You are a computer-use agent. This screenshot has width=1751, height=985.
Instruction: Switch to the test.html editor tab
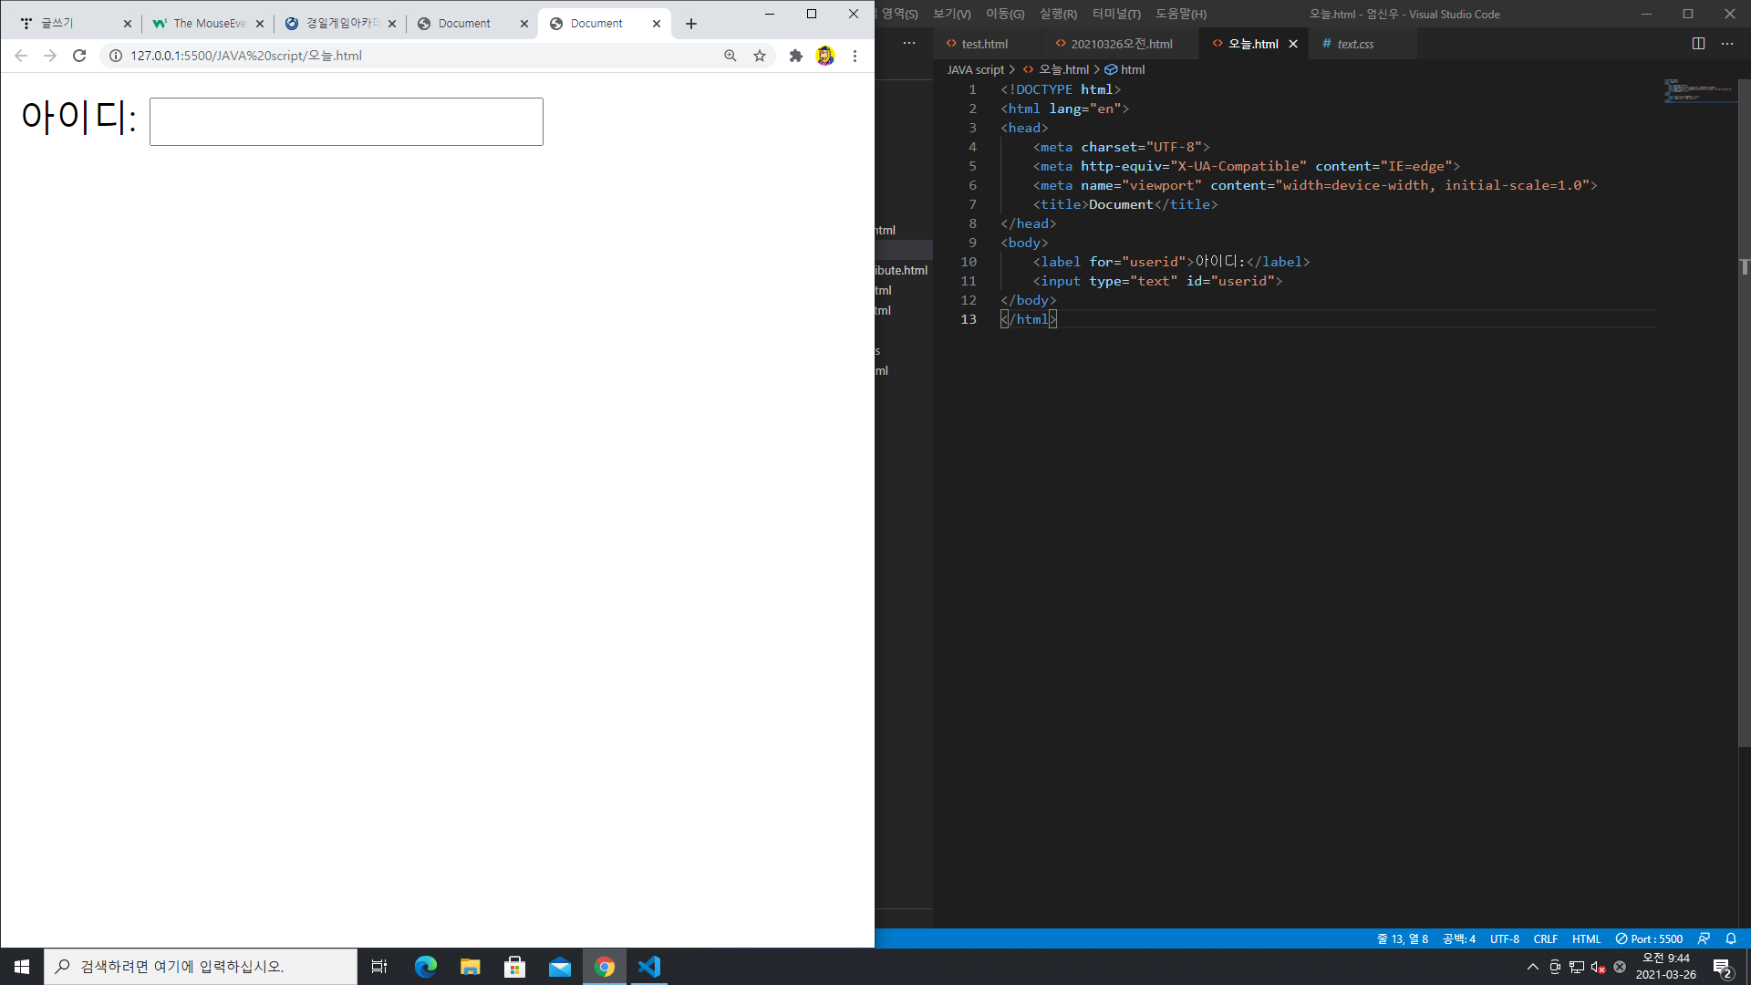983,44
